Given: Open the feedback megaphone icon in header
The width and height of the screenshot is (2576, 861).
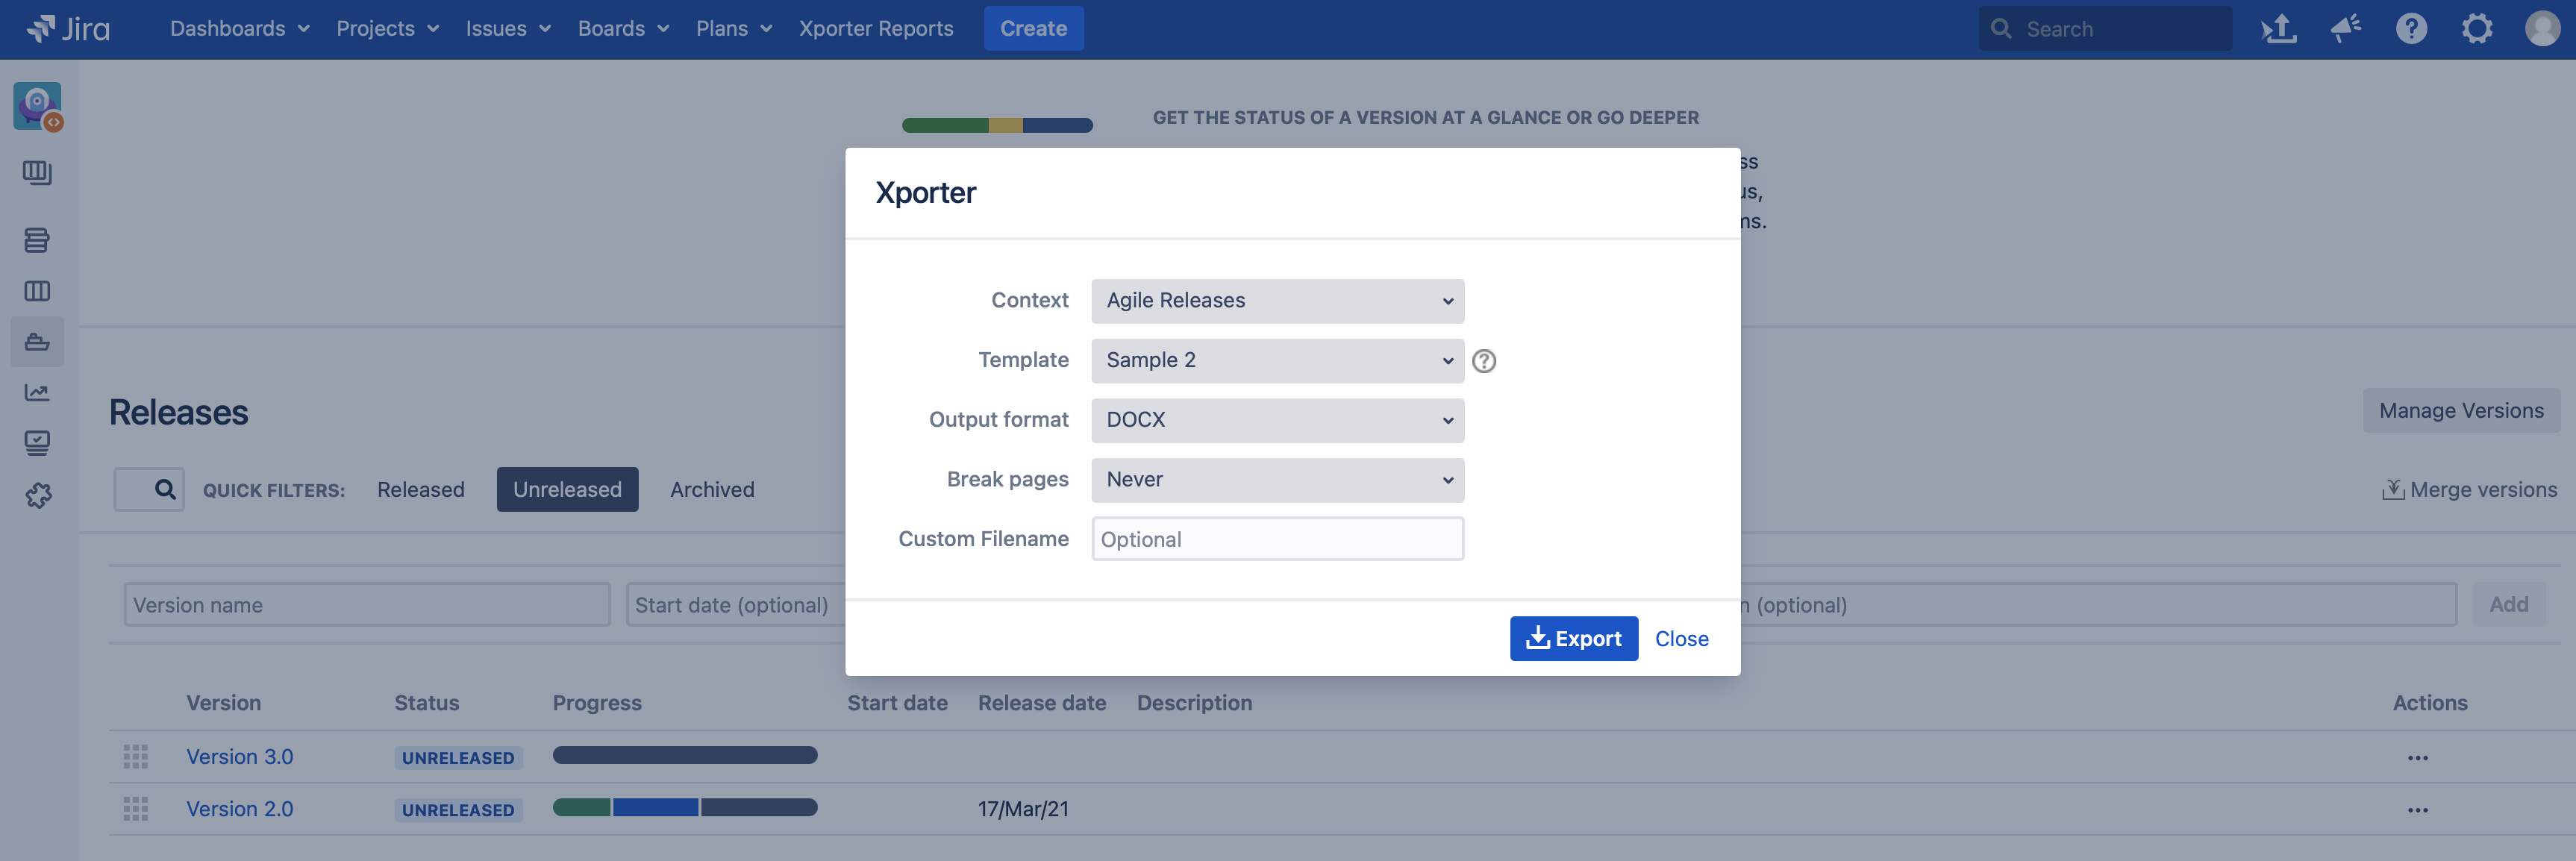Looking at the screenshot, I should coord(2345,28).
